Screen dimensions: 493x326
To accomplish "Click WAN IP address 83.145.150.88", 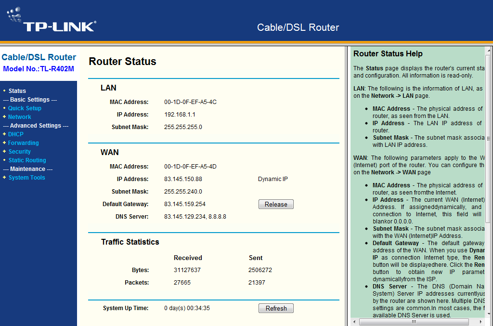I will [183, 179].
